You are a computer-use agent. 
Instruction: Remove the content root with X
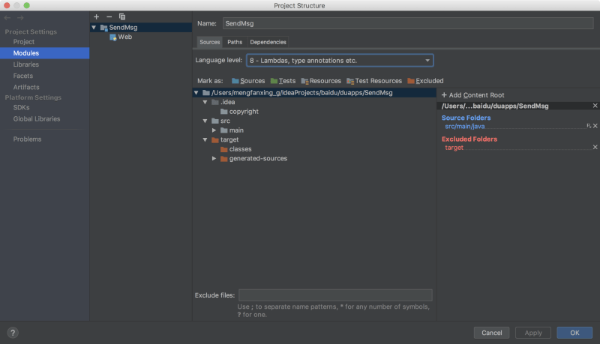(595, 106)
